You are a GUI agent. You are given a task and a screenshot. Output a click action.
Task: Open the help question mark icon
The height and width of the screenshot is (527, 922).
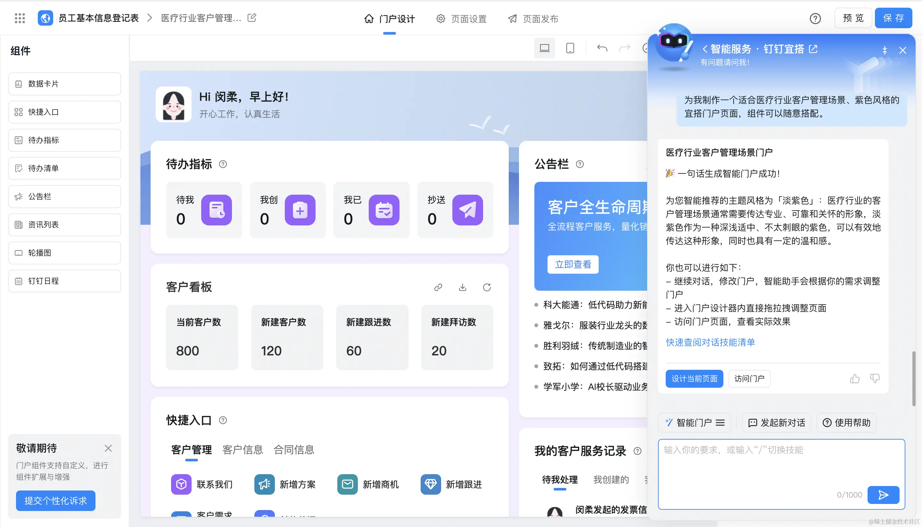815,19
